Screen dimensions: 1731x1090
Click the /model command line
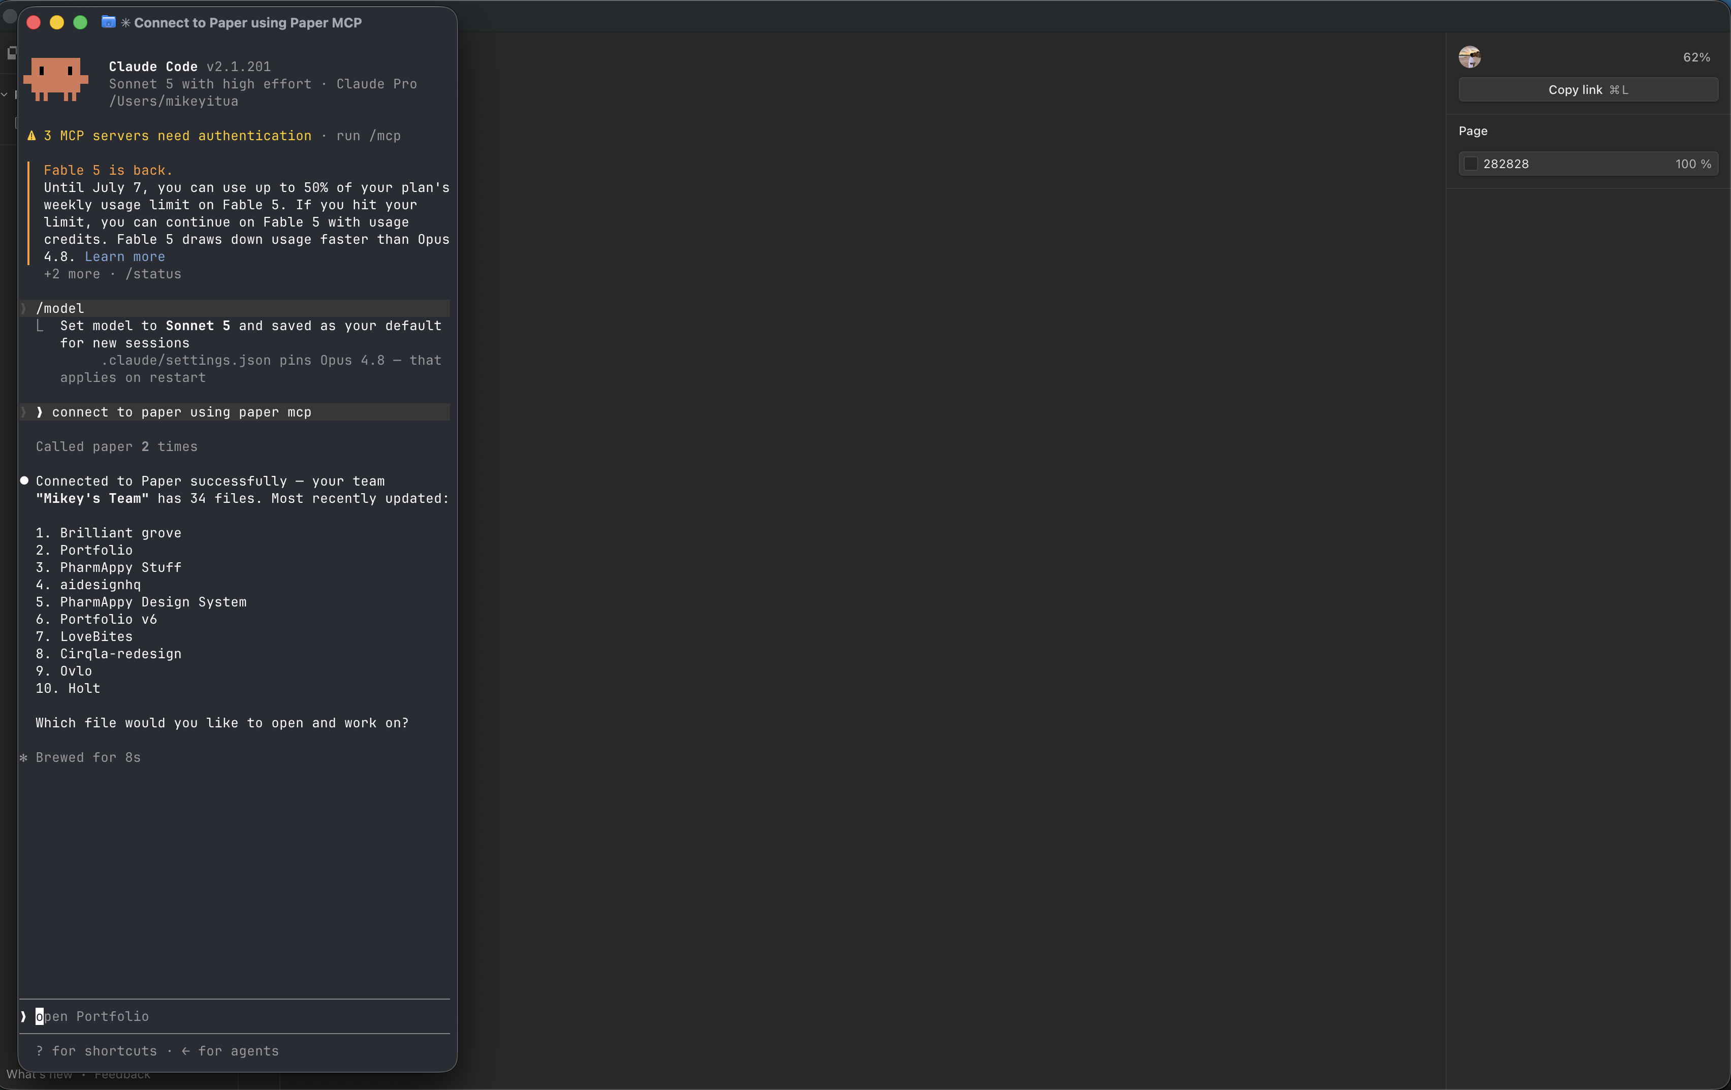coord(234,308)
